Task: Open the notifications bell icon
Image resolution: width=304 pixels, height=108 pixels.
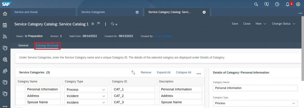Action: coord(287,4)
